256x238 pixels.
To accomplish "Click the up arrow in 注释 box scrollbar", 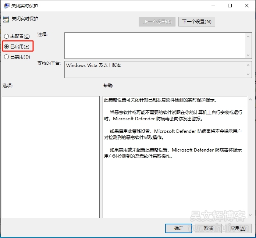I will (248, 36).
